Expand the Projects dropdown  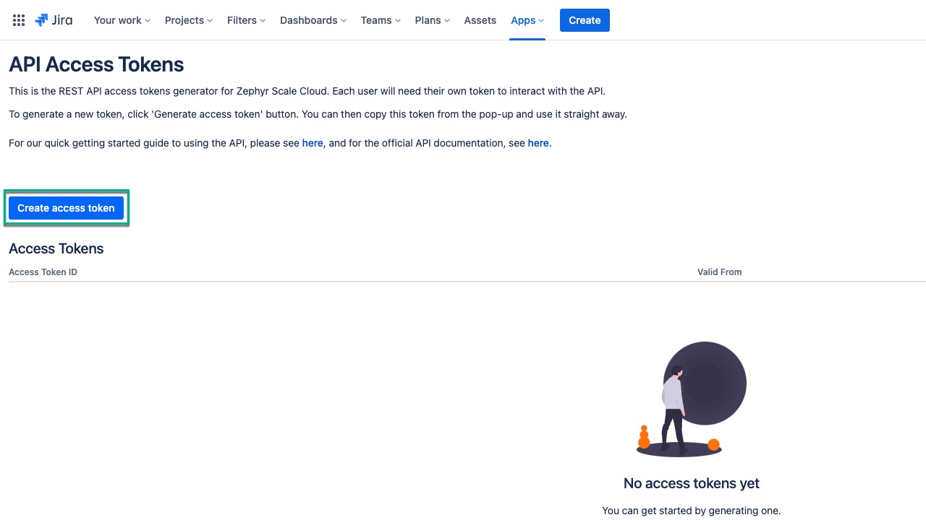(187, 20)
